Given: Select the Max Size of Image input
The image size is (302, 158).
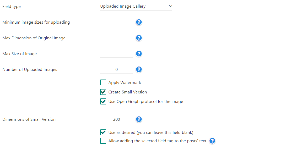Looking at the screenshot, I should click(x=116, y=54).
